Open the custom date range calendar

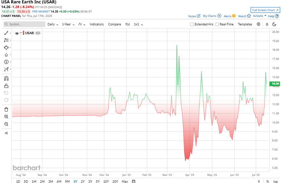pos(133,181)
